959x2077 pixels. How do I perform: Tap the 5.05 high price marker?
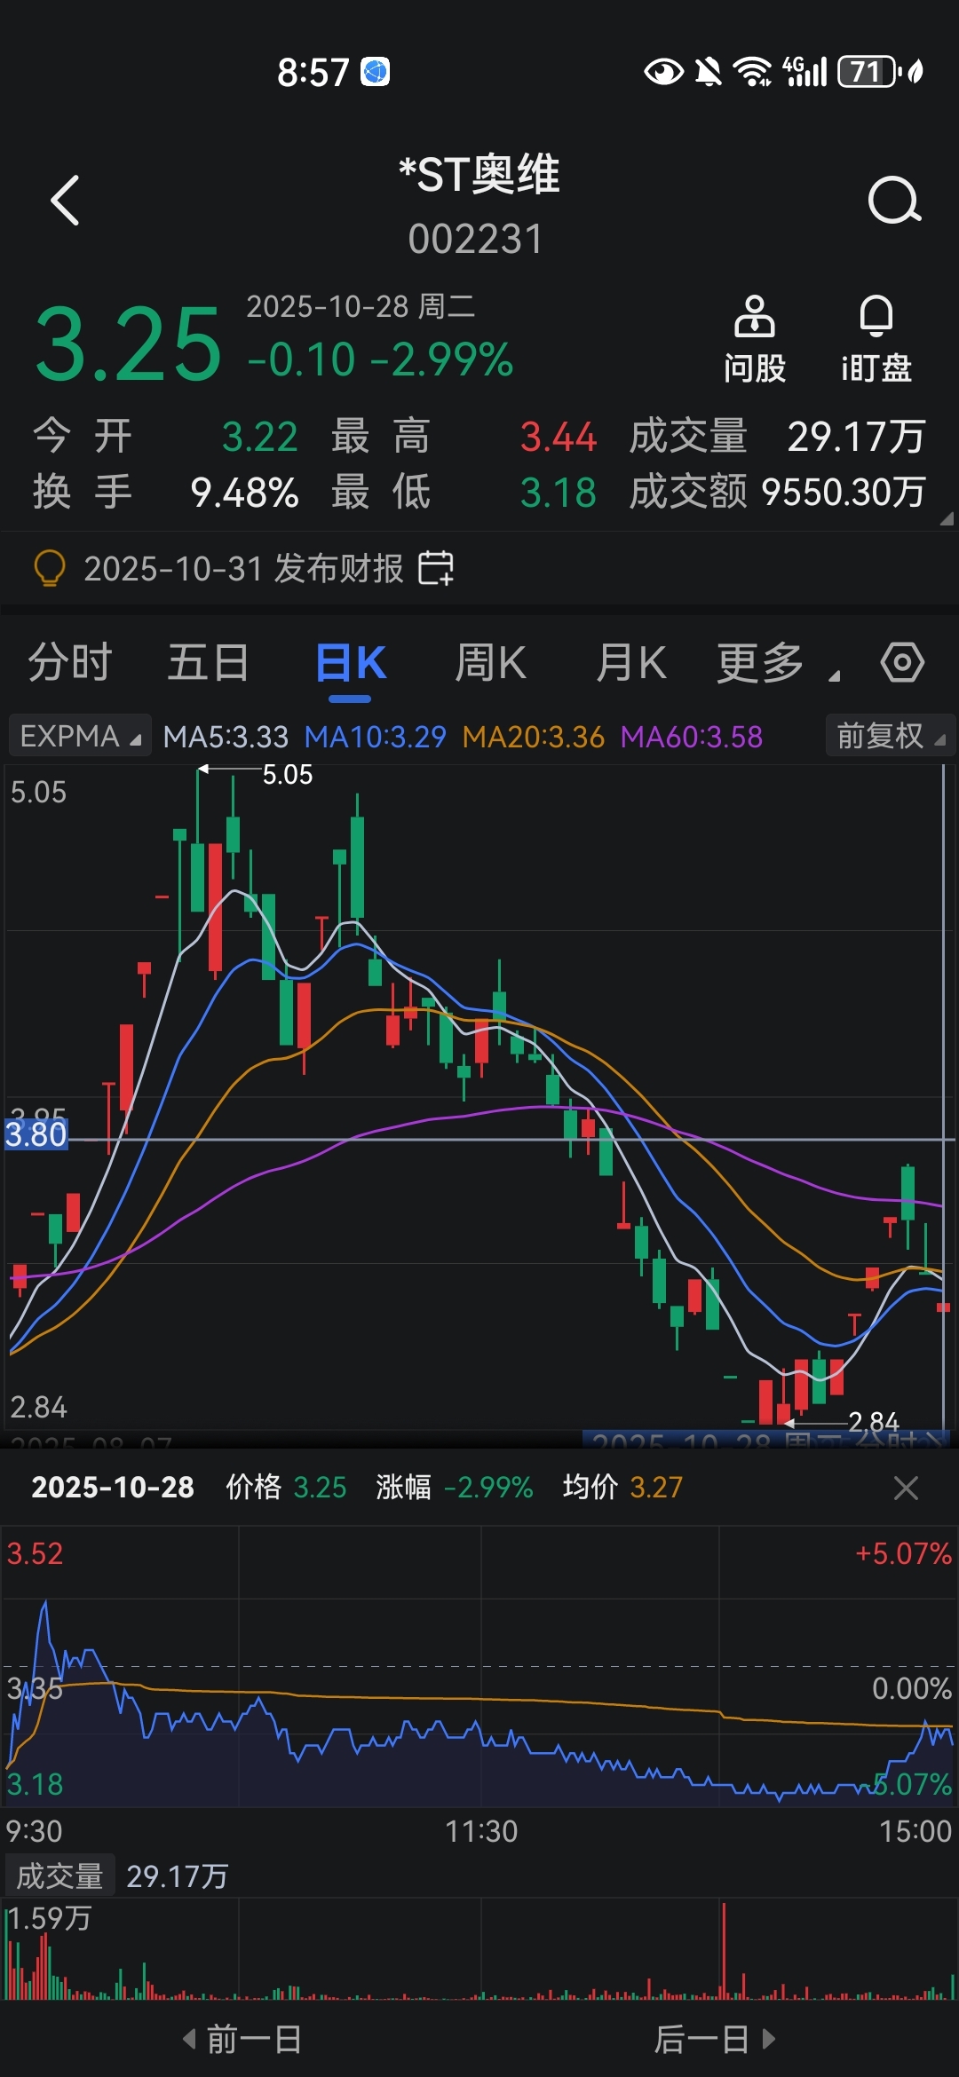click(x=288, y=775)
